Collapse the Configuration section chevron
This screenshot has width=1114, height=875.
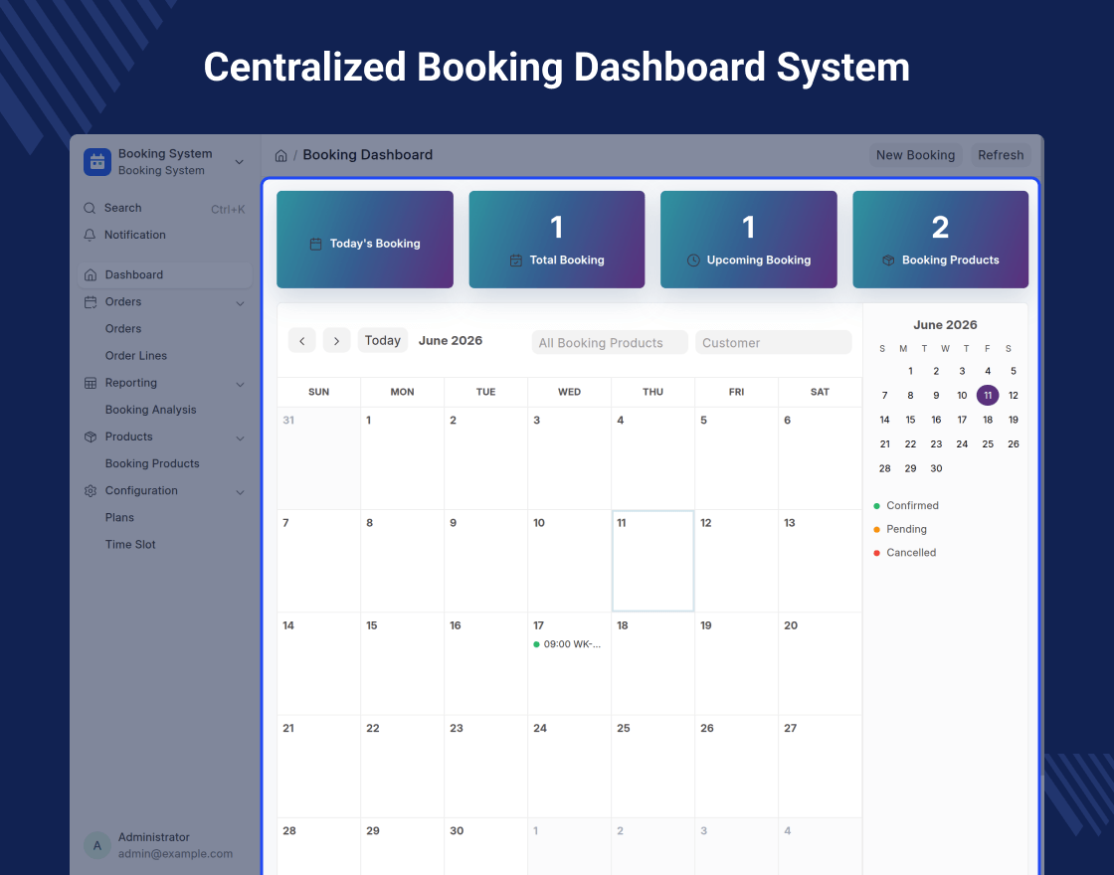pos(240,492)
